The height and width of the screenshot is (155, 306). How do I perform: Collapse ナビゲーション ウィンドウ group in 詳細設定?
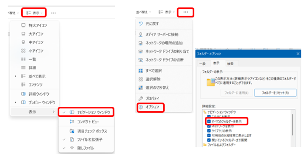pos(220,112)
